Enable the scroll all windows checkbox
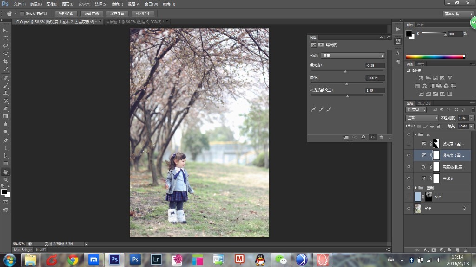476x267 pixels. click(x=22, y=13)
